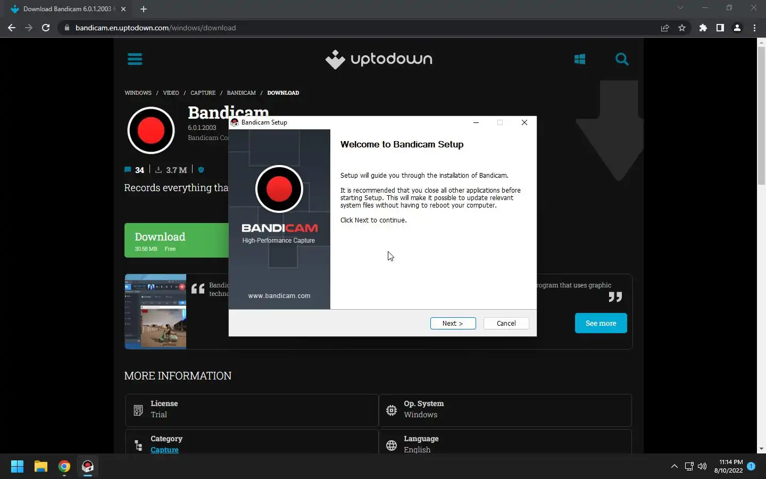Go to BANDICAM breadcrumb

(x=242, y=93)
